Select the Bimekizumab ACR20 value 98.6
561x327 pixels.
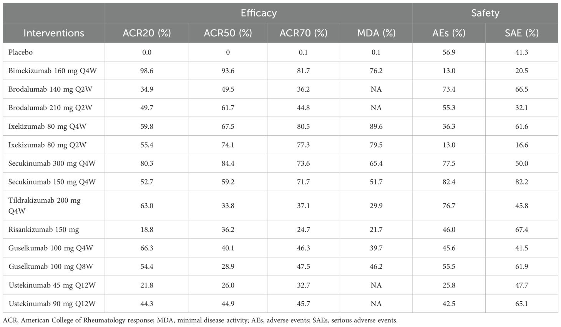click(x=147, y=71)
